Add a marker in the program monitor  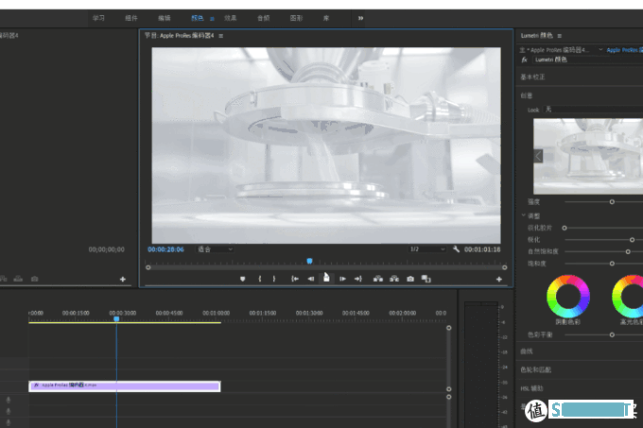click(x=242, y=279)
